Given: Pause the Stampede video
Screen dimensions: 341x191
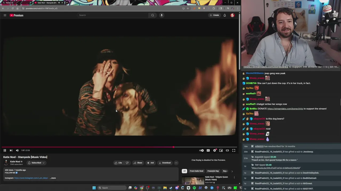Looking at the screenshot, I should coord(5,150).
